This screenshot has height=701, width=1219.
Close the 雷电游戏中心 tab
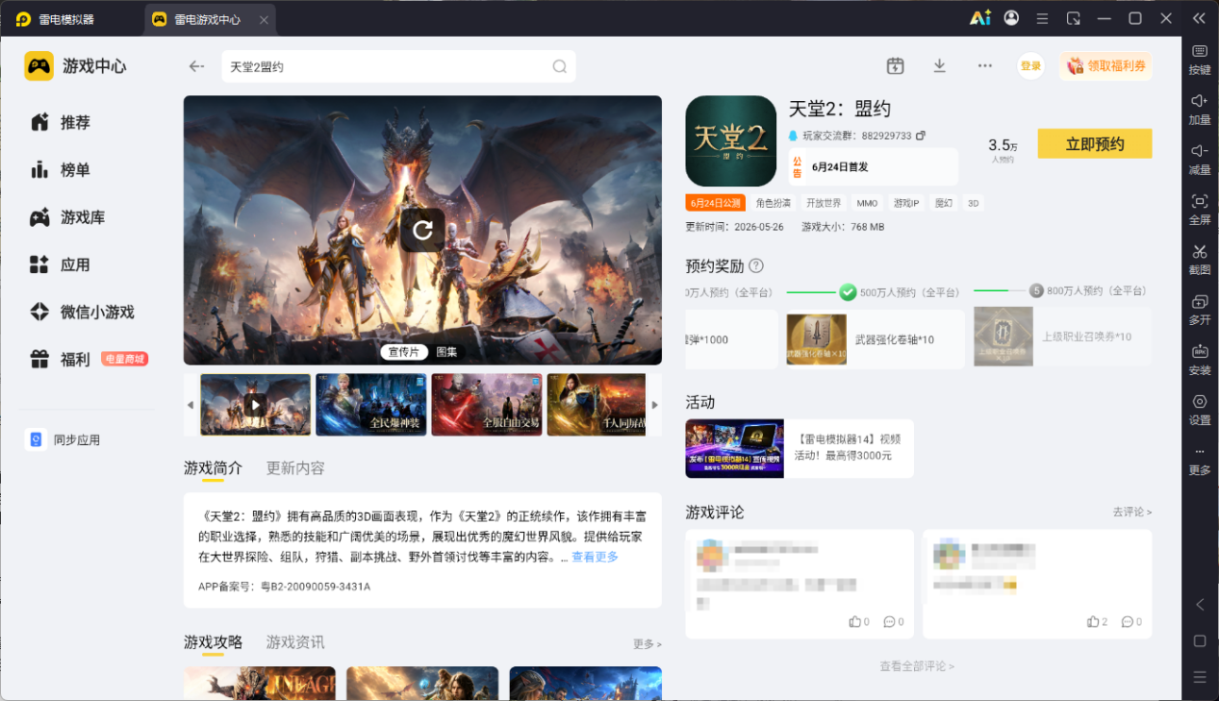coord(264,19)
